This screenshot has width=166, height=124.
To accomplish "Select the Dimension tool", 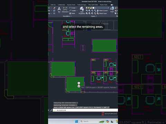I will click(65, 10).
